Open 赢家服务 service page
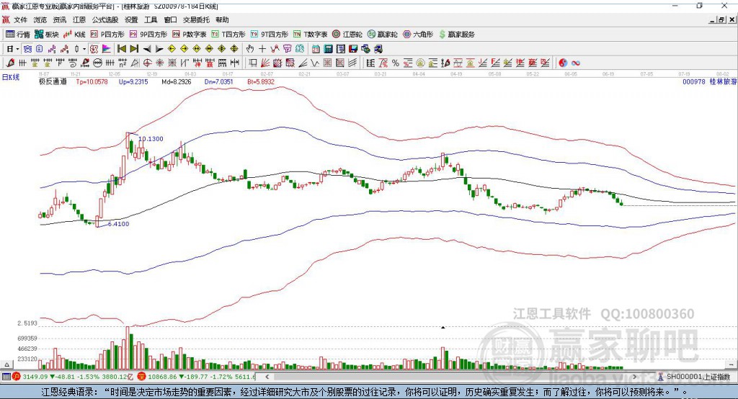Screen dimensions: 738x399 click(x=457, y=35)
